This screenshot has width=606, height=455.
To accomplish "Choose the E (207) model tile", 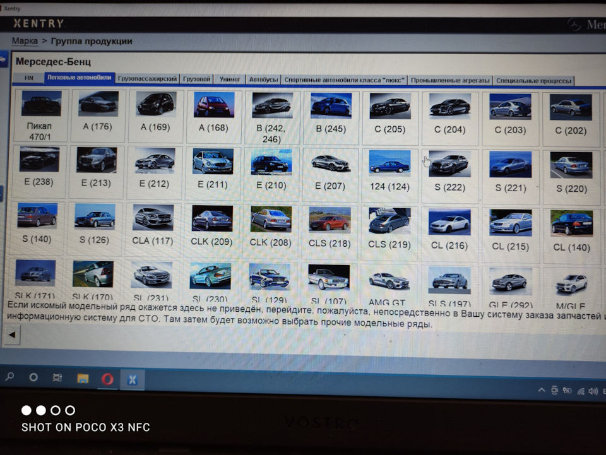I will pyautogui.click(x=330, y=175).
